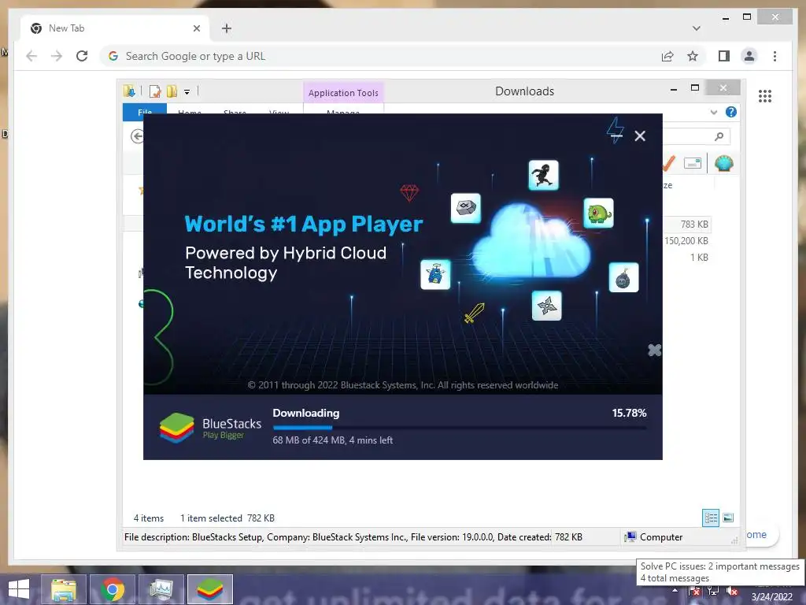Click the download progress bar
806x605 pixels.
(460, 428)
